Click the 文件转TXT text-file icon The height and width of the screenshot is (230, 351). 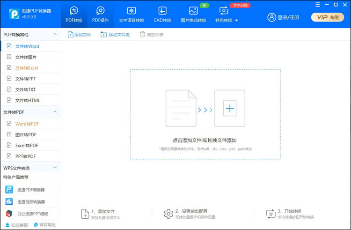[x=9, y=89]
